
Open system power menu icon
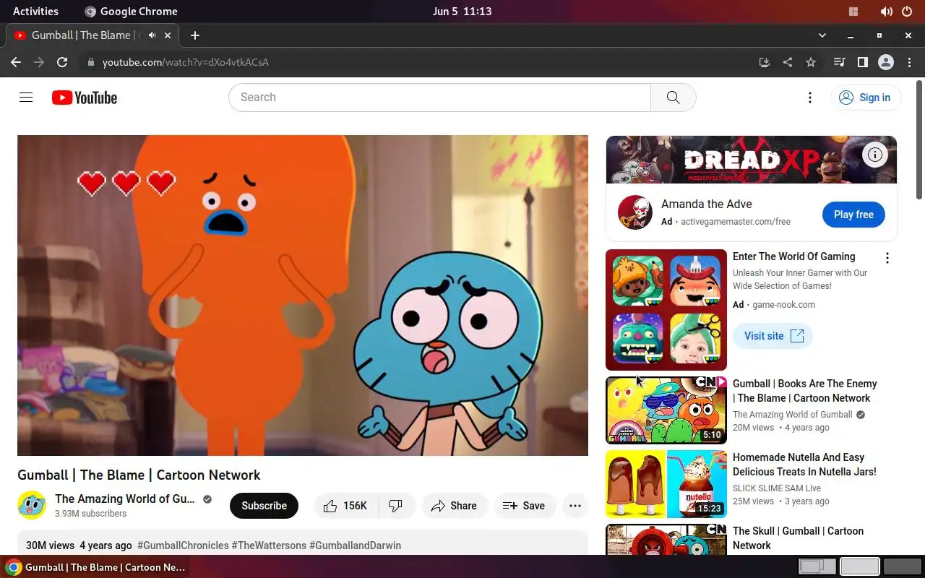[907, 11]
